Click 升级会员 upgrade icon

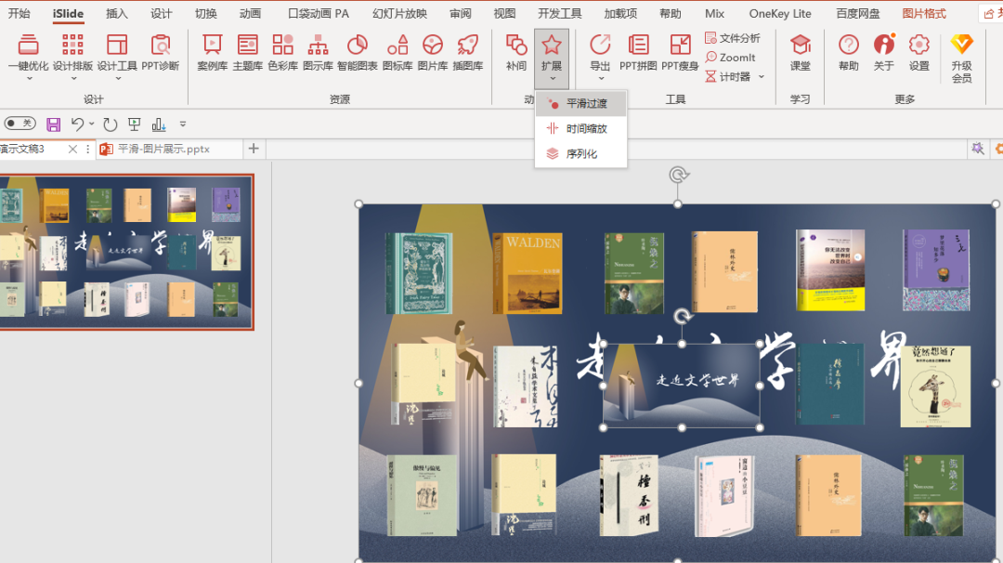point(961,45)
